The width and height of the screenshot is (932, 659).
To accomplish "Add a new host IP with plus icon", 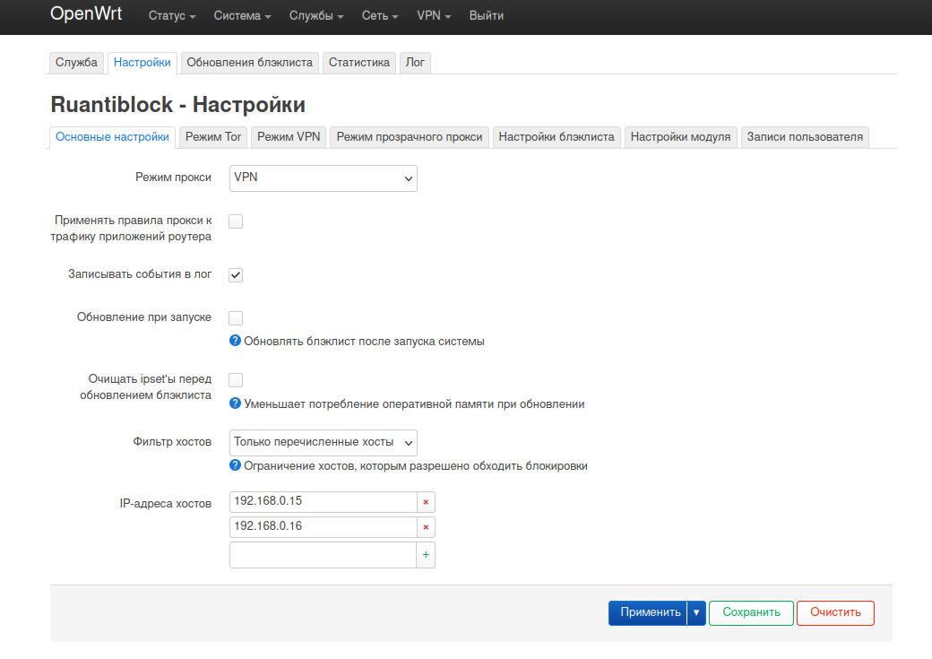I will pos(426,555).
